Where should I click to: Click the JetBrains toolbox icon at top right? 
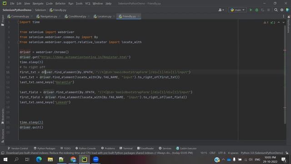[288, 10]
